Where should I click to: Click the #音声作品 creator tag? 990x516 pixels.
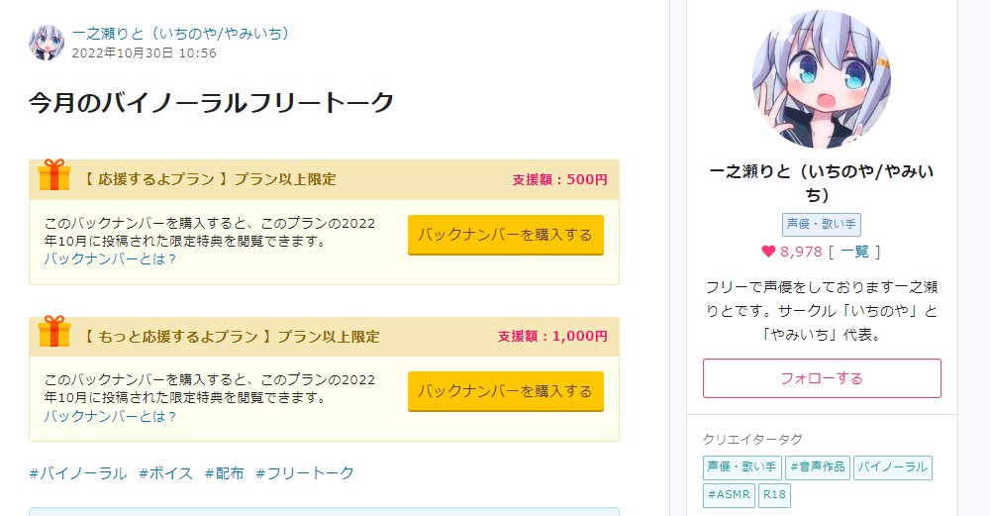click(x=817, y=467)
